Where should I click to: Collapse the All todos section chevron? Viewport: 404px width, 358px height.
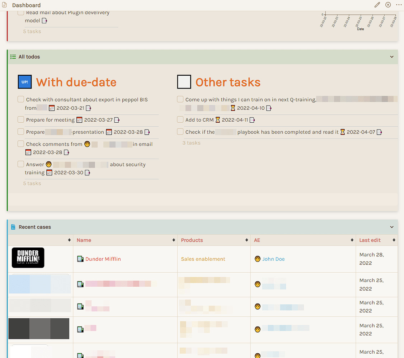[x=392, y=57]
